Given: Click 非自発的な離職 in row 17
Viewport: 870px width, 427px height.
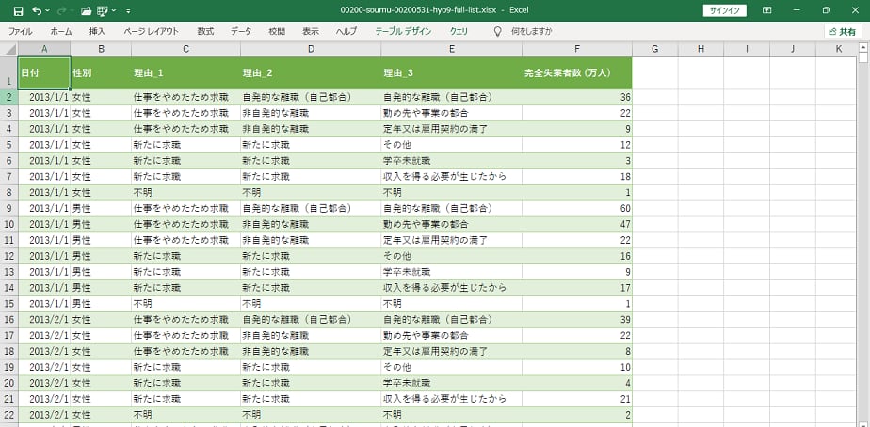Looking at the screenshot, I should pos(276,336).
